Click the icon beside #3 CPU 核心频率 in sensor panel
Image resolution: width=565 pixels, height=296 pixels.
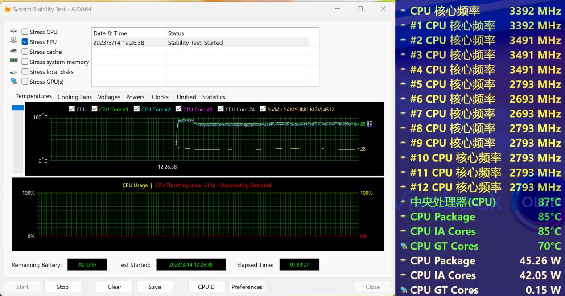pyautogui.click(x=403, y=55)
